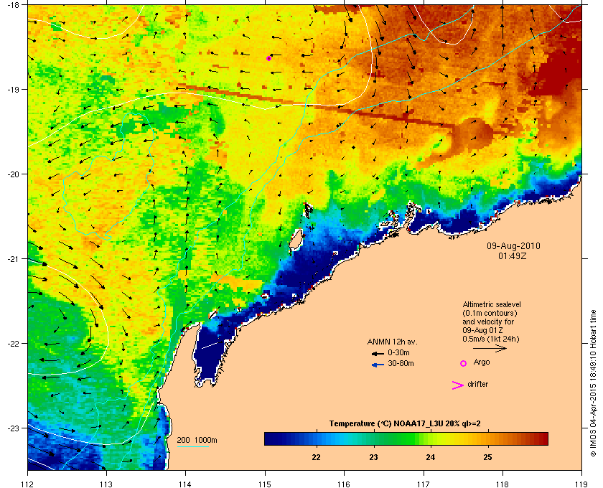
Task: Click latitude axis label -20
Action: [12, 174]
